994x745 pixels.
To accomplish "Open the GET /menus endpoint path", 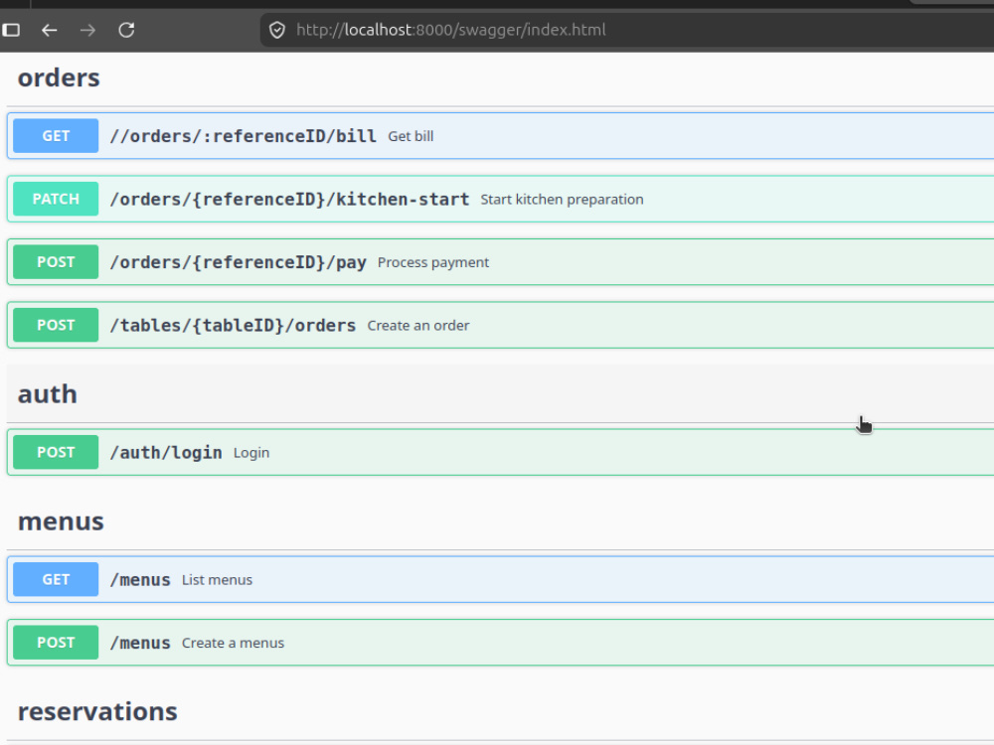I will pos(140,580).
